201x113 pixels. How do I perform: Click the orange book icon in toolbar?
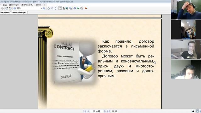point(86,8)
